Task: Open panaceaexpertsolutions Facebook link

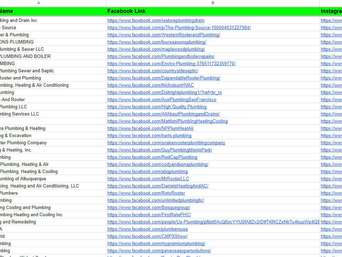Action: pos(159,251)
